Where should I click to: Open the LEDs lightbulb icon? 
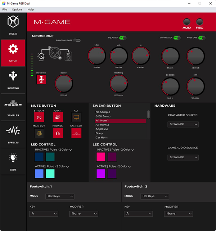tap(13, 157)
